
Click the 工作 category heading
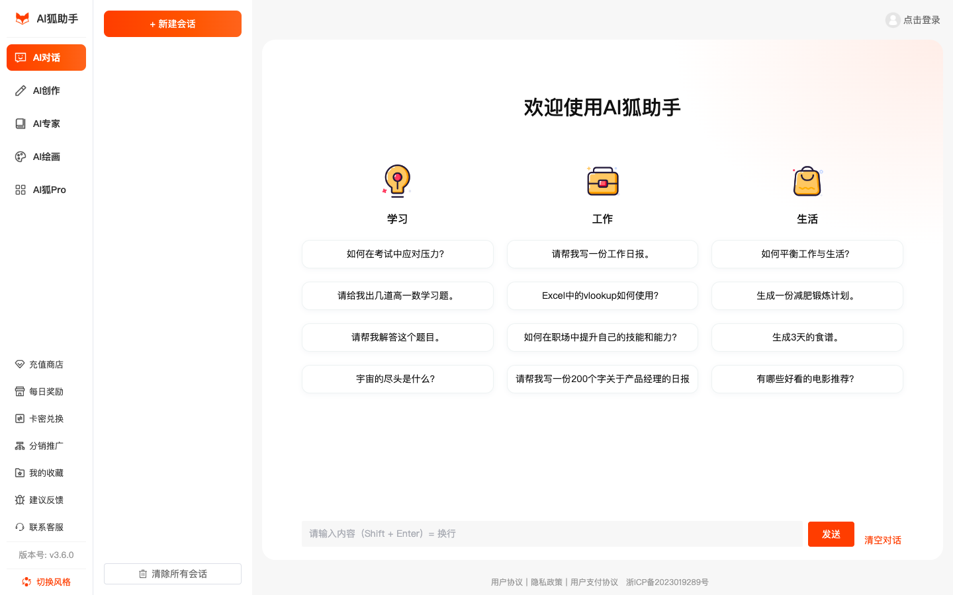coord(602,219)
